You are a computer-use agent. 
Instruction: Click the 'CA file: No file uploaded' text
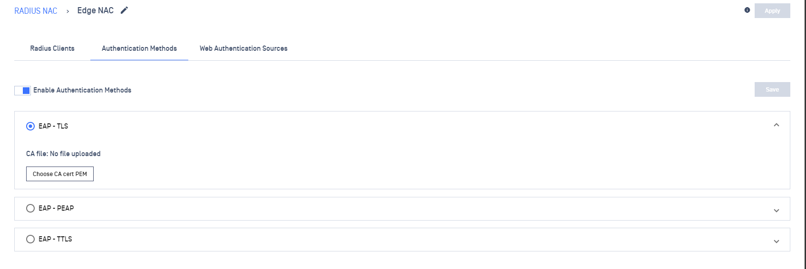63,154
